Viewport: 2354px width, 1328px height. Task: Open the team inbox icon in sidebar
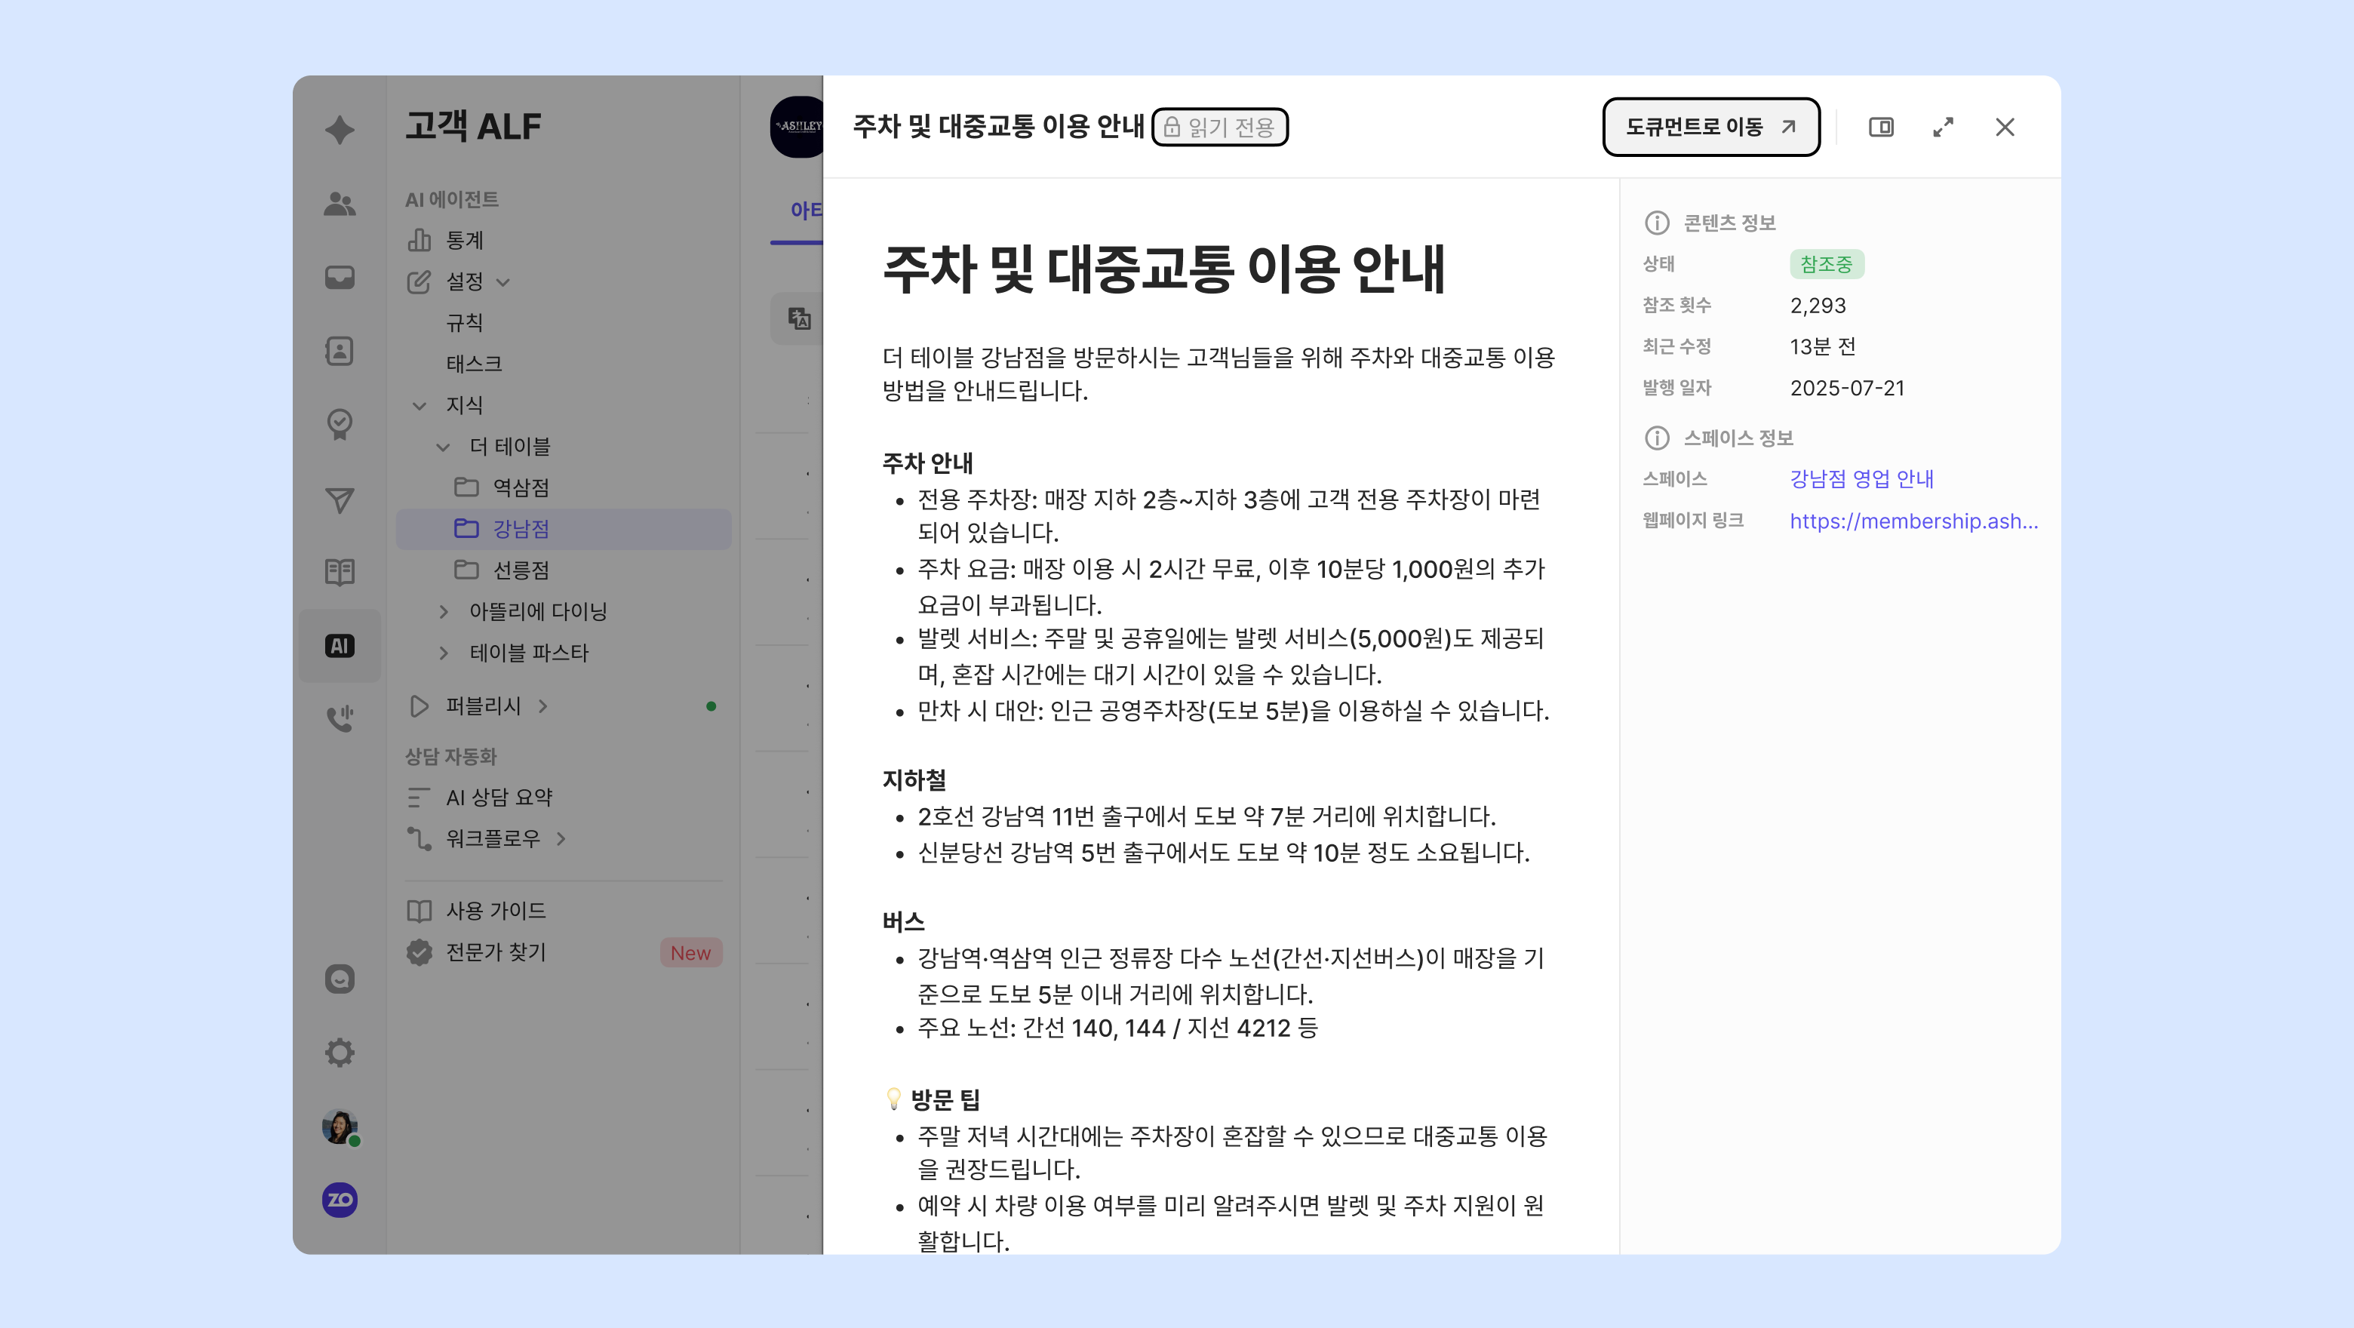pyautogui.click(x=339, y=277)
